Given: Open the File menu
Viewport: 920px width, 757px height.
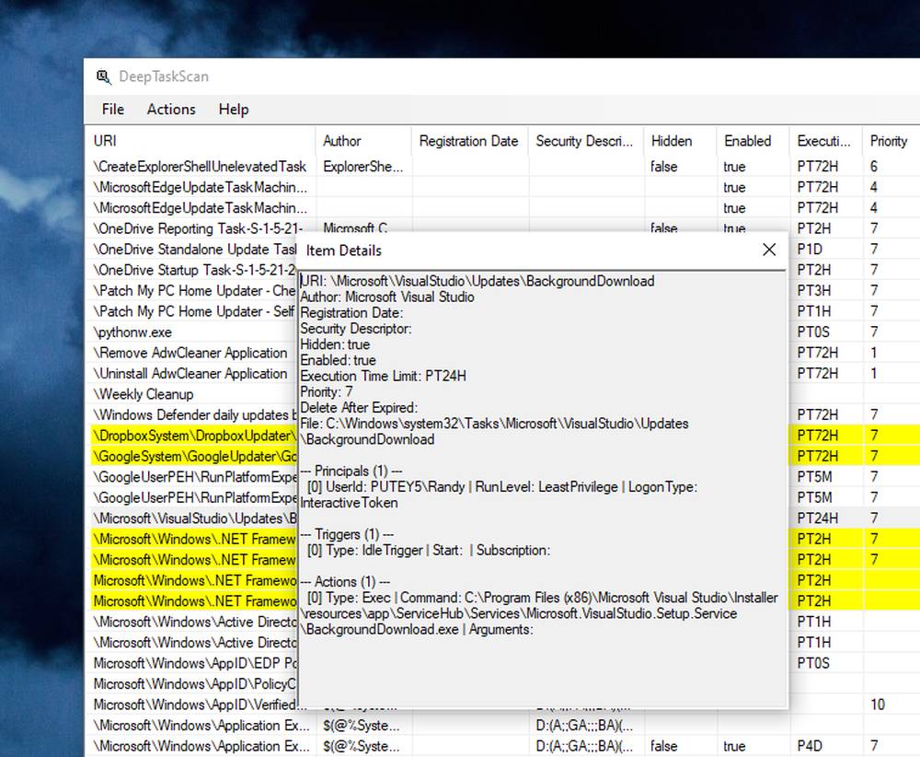Looking at the screenshot, I should tap(112, 110).
